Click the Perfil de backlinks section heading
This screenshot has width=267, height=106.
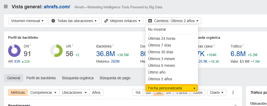(23, 38)
